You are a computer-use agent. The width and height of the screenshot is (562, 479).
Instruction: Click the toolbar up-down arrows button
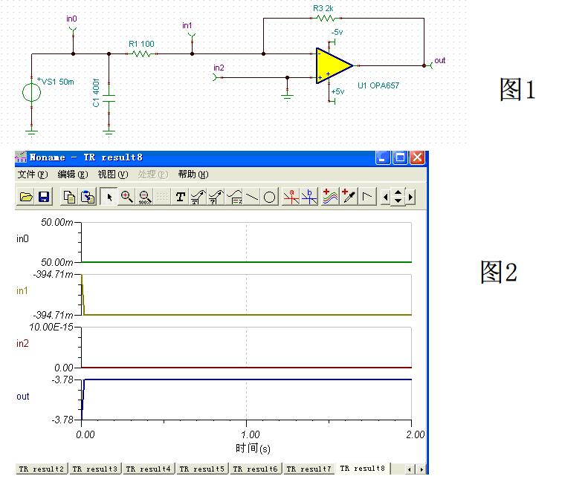pyautogui.click(x=398, y=197)
